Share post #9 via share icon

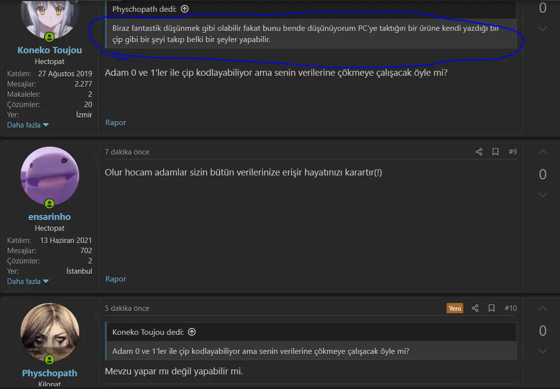click(x=479, y=152)
